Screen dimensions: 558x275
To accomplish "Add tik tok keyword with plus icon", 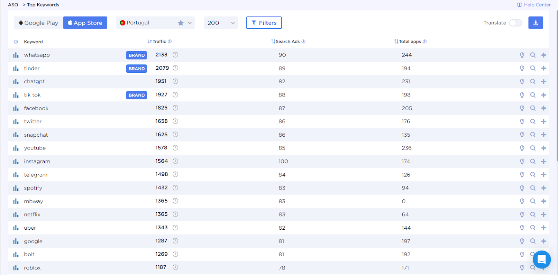I will coord(544,95).
